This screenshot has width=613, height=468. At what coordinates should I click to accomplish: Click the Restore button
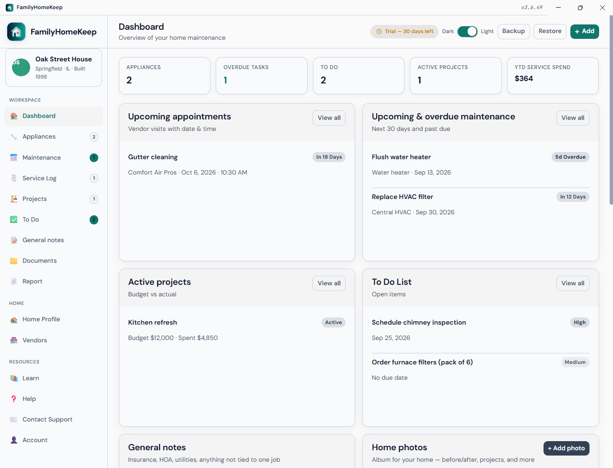click(550, 32)
